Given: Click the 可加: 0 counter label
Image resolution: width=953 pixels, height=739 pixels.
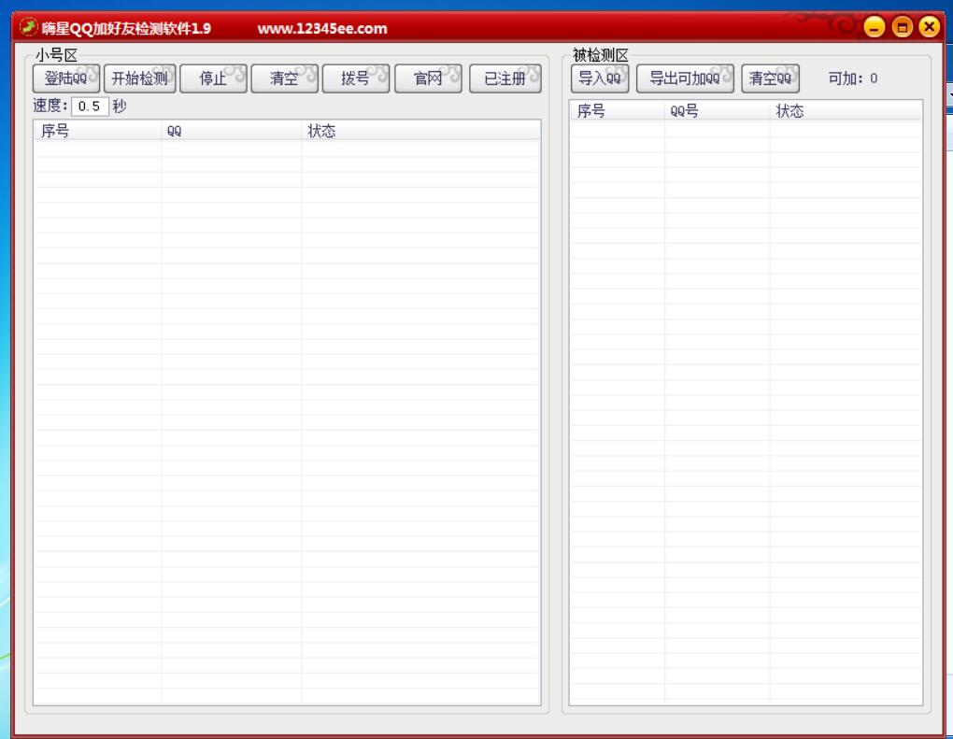Looking at the screenshot, I should (853, 78).
